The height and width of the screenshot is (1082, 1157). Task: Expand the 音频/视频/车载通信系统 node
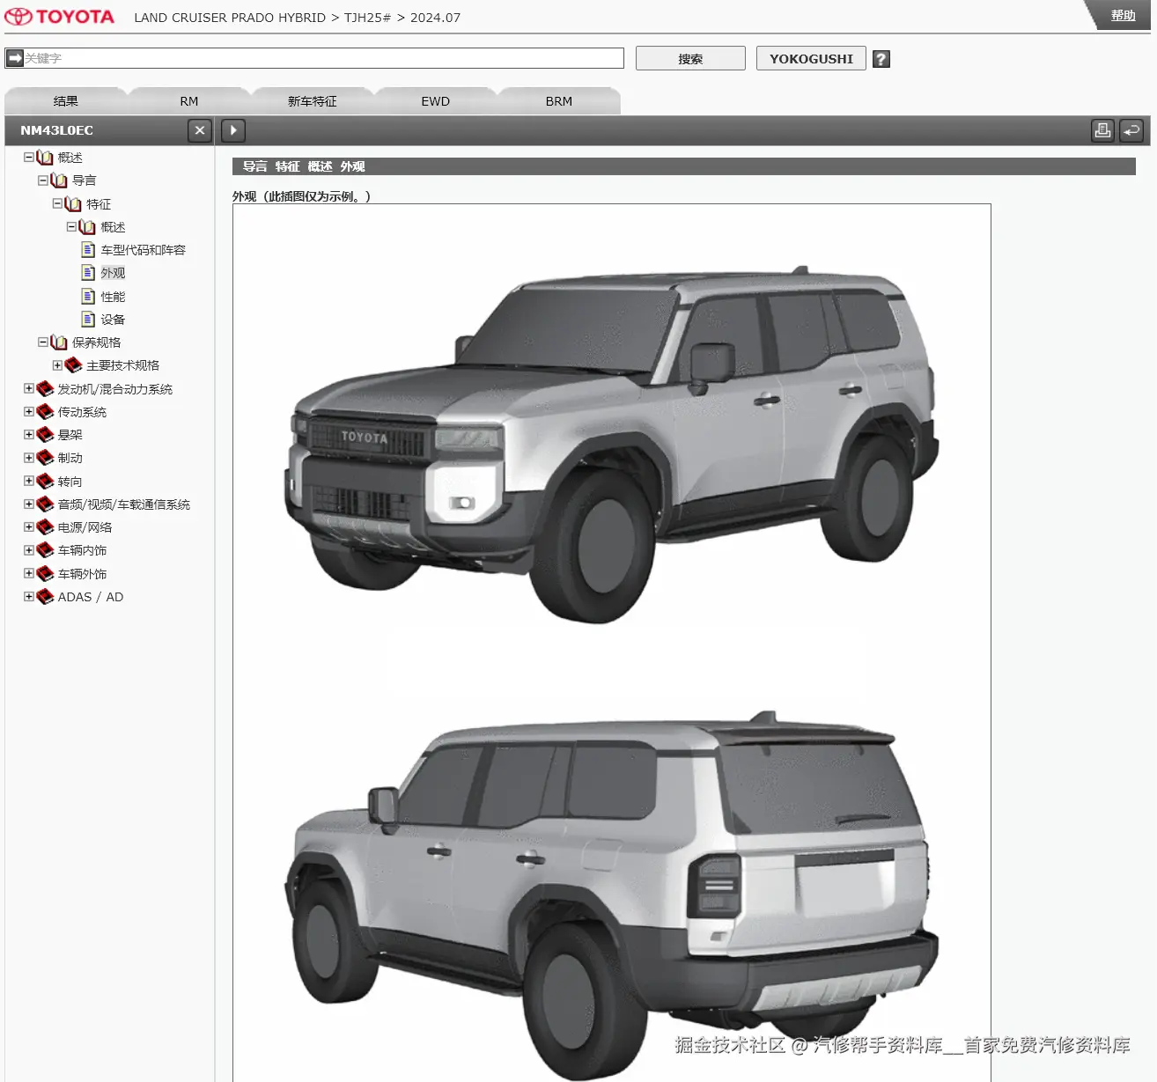coord(28,504)
